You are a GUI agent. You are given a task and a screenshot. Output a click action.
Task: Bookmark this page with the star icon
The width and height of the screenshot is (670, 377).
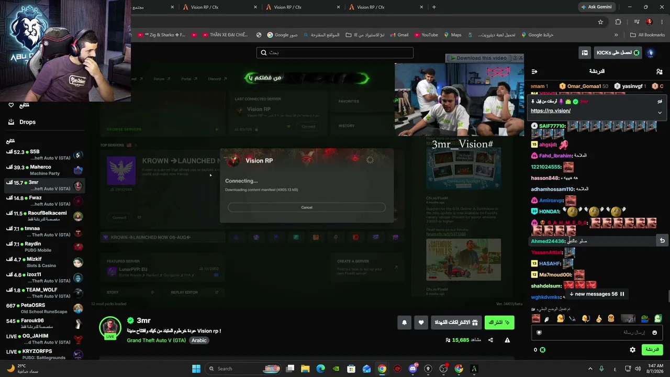click(600, 22)
